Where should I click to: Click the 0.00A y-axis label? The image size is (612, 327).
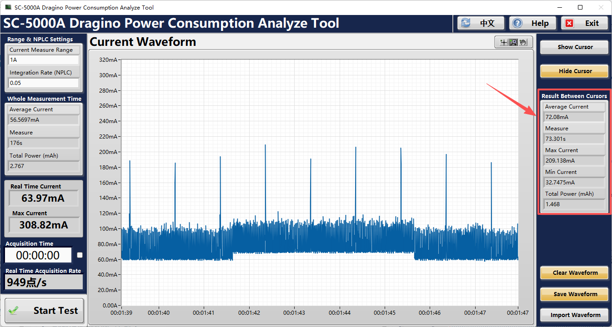click(x=110, y=306)
